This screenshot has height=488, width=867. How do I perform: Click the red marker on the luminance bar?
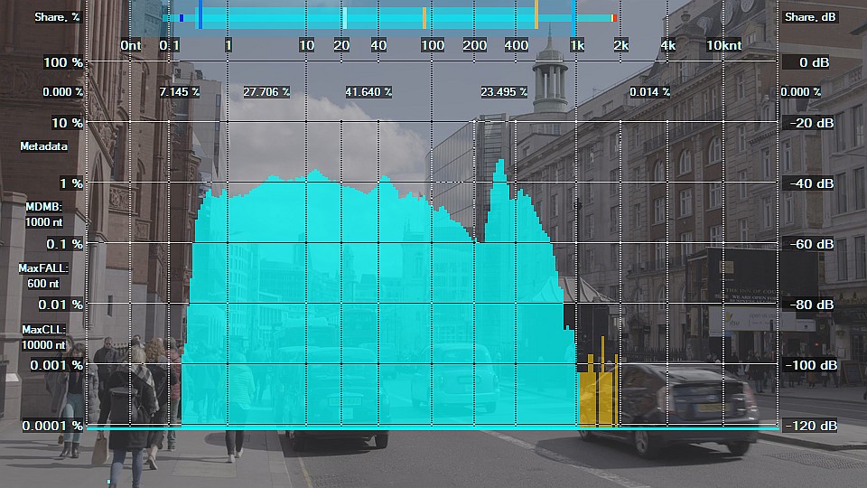[x=613, y=18]
